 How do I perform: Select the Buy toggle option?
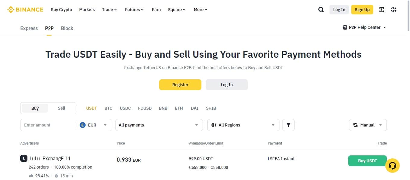(35, 108)
